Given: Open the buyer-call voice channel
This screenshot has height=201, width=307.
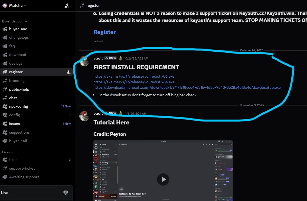Looking at the screenshot, I should [18, 141].
